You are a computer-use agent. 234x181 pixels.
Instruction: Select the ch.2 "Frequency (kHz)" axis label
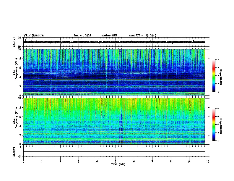pyautogui.click(x=16, y=118)
